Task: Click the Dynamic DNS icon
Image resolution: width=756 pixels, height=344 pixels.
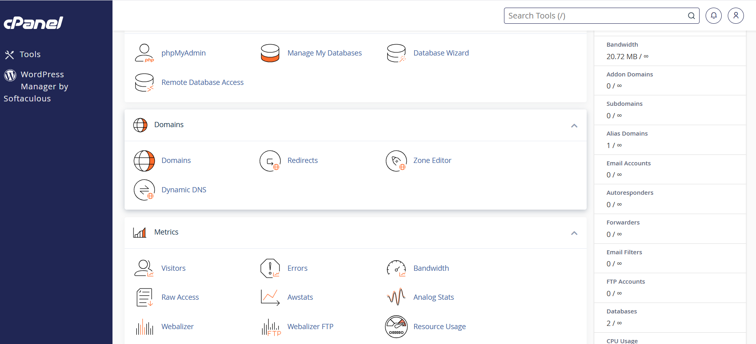Action: [x=144, y=190]
